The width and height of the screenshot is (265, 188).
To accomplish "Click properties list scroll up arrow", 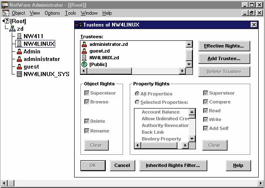I will click(192, 112).
